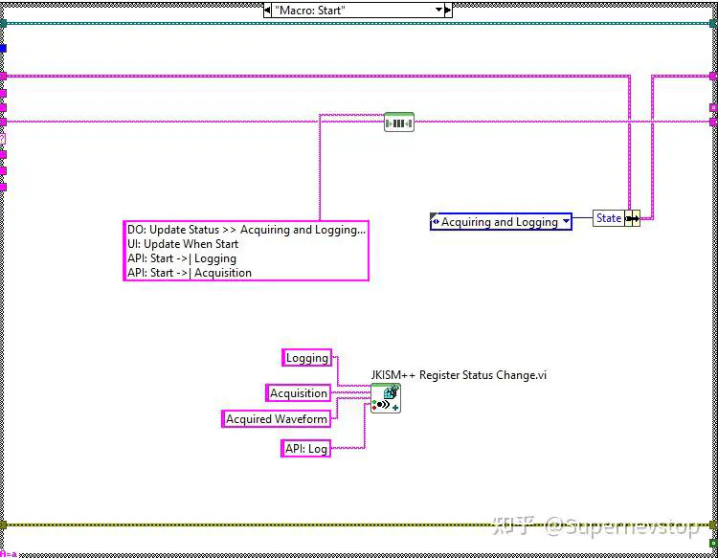The width and height of the screenshot is (718, 558).
Task: Click the olive error tunnel at bottom-left
Action: click(x=3, y=525)
